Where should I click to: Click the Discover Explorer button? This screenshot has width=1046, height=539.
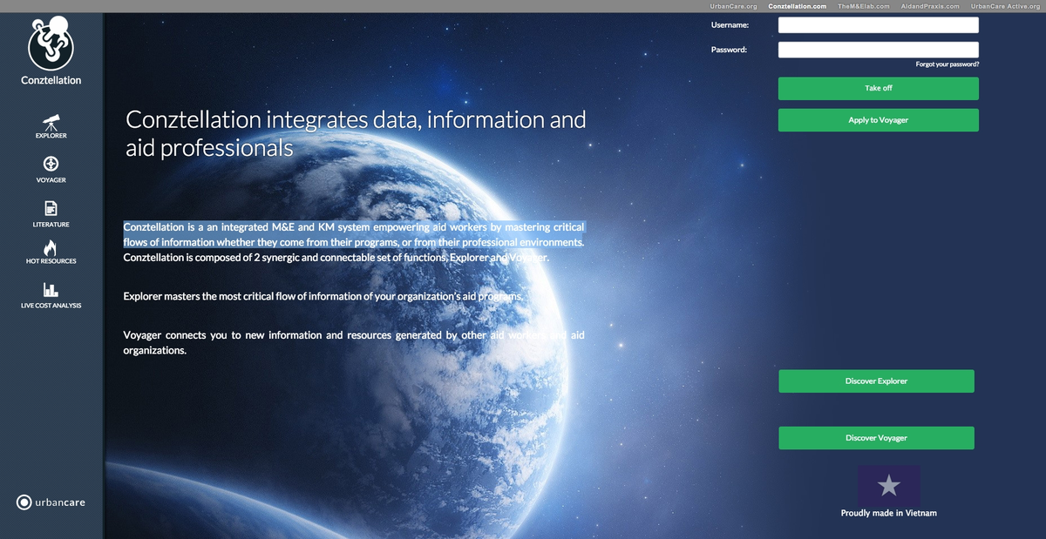tap(876, 381)
